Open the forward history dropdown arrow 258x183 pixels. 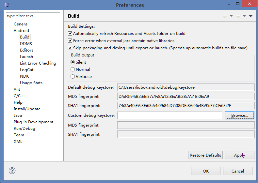[245, 16]
